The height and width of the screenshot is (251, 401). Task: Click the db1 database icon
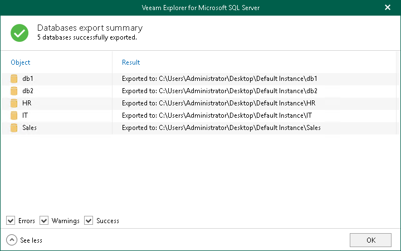tap(14, 79)
